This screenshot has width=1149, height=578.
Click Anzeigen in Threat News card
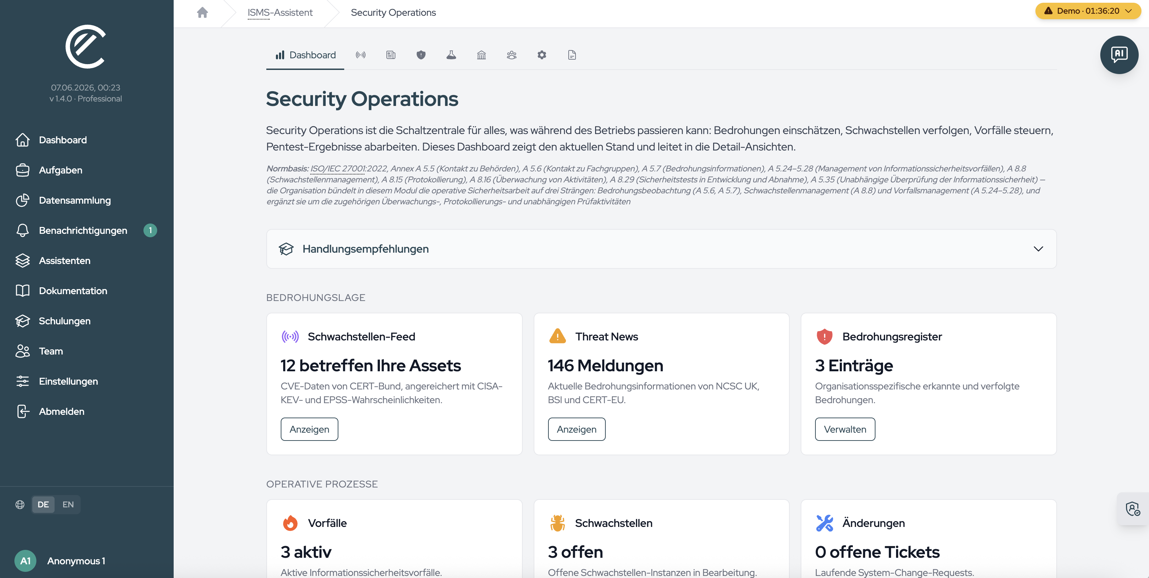(577, 429)
